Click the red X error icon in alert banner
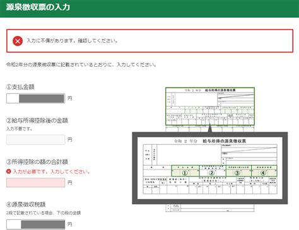 [18, 41]
